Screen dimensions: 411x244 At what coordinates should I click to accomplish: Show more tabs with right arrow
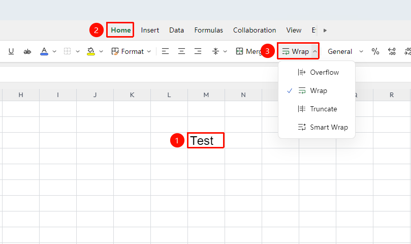coord(325,30)
